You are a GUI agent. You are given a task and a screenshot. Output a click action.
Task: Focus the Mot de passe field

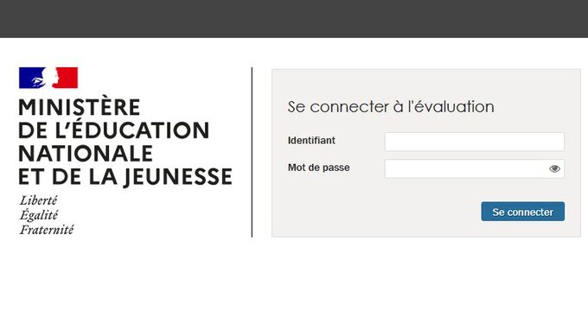tap(475, 169)
